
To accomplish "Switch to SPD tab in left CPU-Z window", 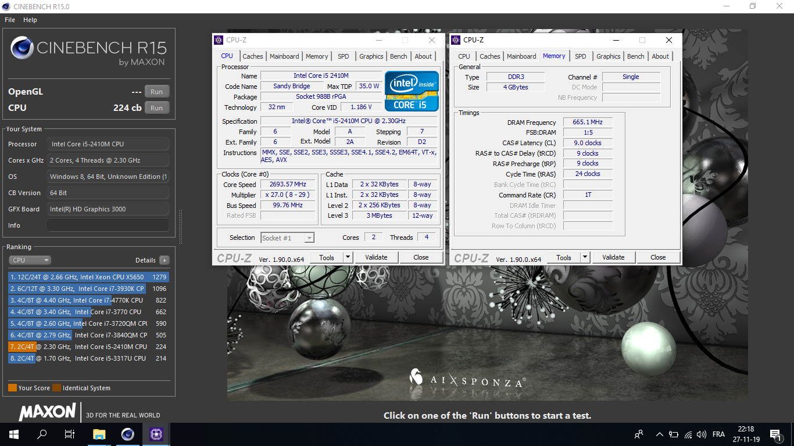I will pos(344,56).
